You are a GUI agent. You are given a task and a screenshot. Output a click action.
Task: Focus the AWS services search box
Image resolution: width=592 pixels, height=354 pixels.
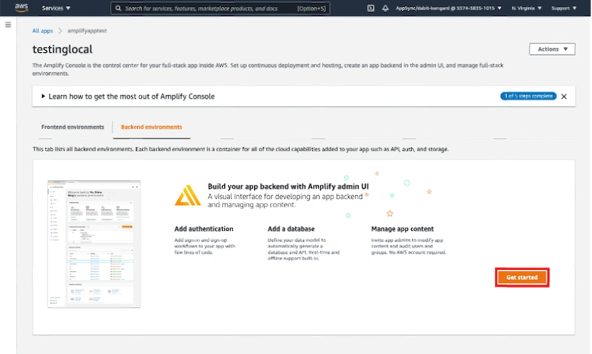click(x=220, y=8)
